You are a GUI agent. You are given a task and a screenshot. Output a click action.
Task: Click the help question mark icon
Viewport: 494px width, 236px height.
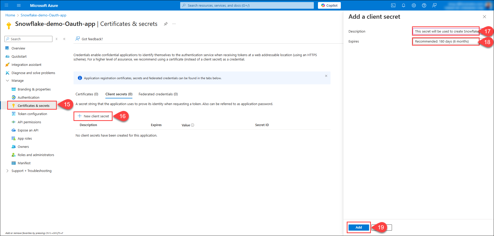[x=424, y=5]
